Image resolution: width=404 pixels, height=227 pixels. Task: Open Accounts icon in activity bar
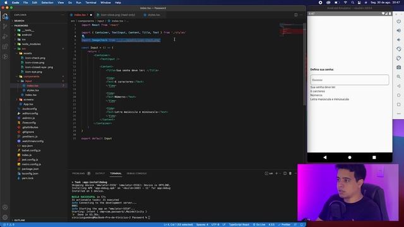pyautogui.click(x=5, y=207)
